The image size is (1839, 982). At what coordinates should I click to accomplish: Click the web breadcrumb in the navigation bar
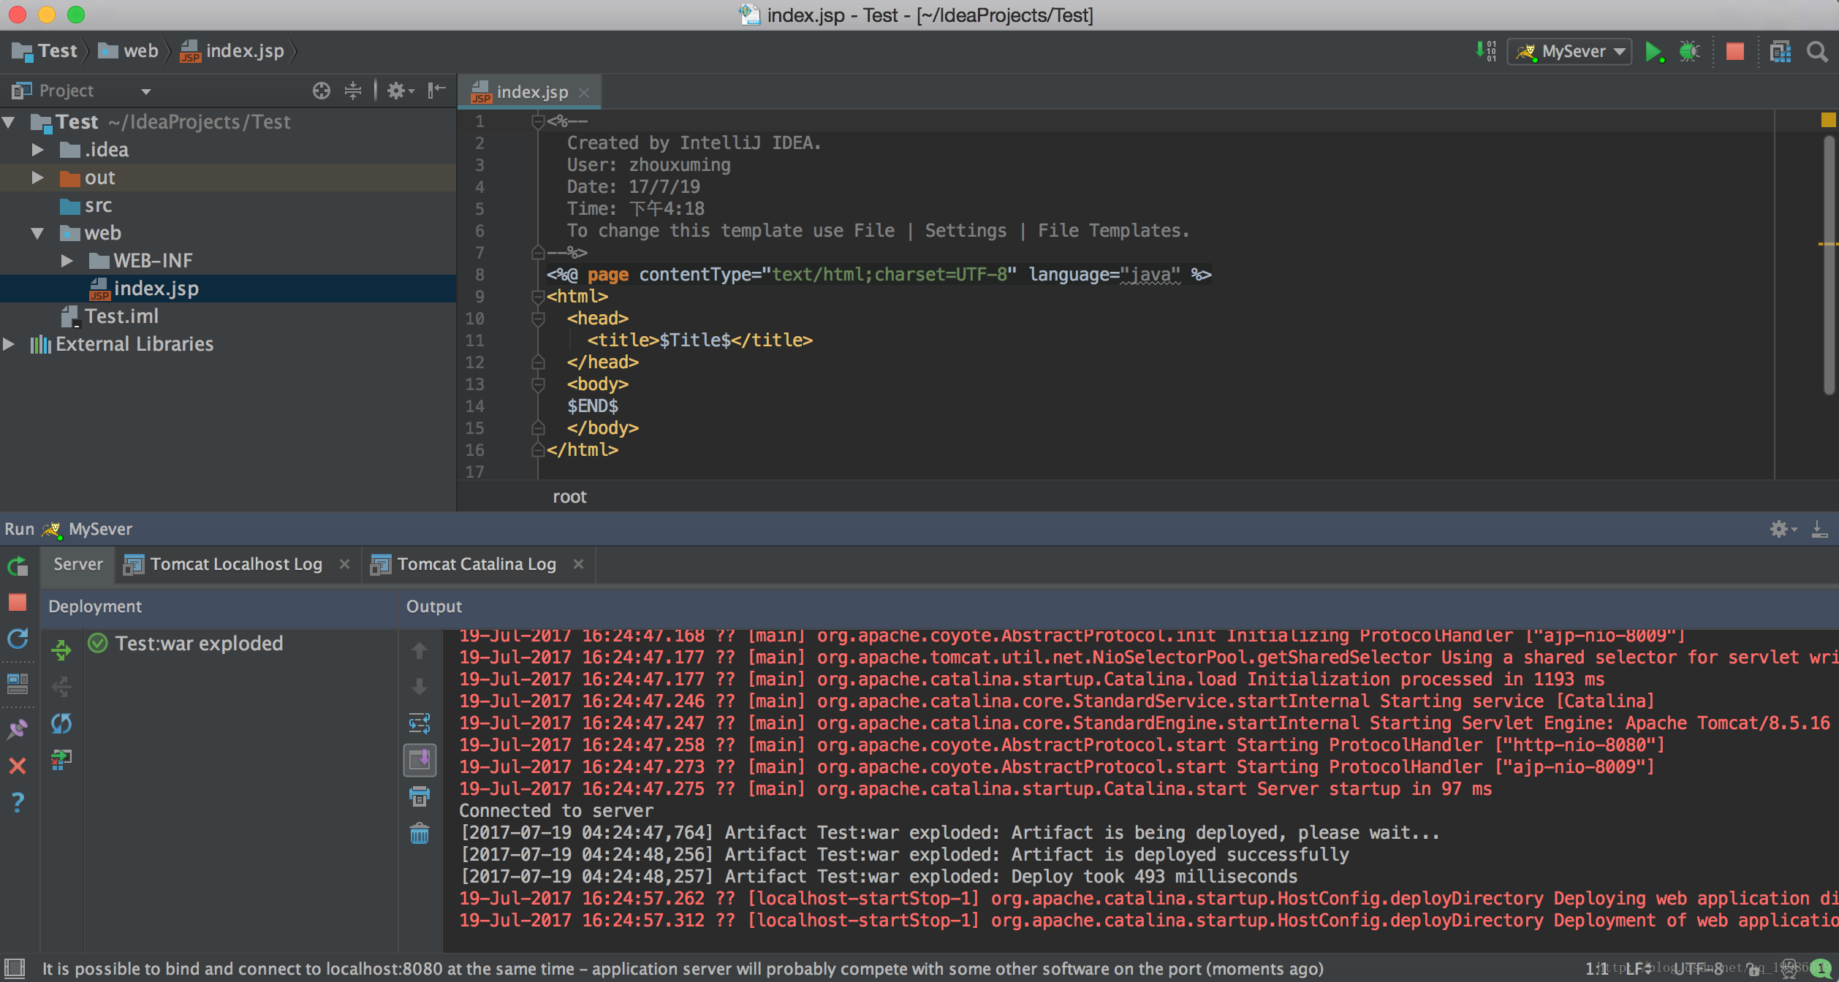pyautogui.click(x=140, y=51)
